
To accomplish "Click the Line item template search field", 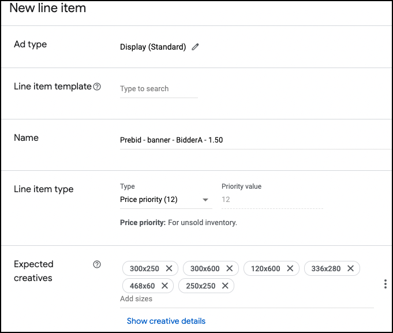I will tap(158, 89).
